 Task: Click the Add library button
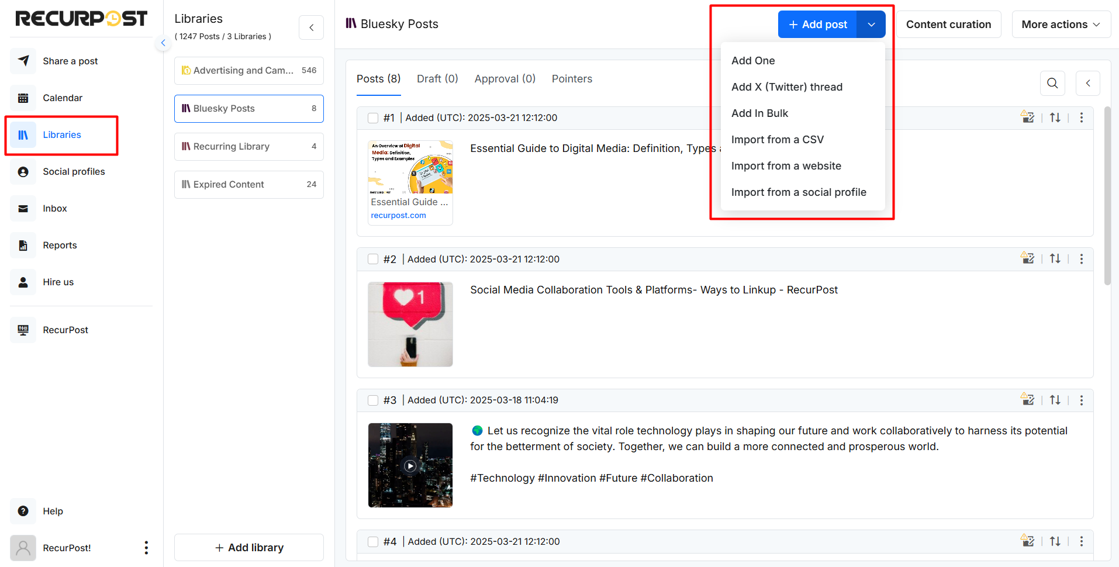[249, 548]
